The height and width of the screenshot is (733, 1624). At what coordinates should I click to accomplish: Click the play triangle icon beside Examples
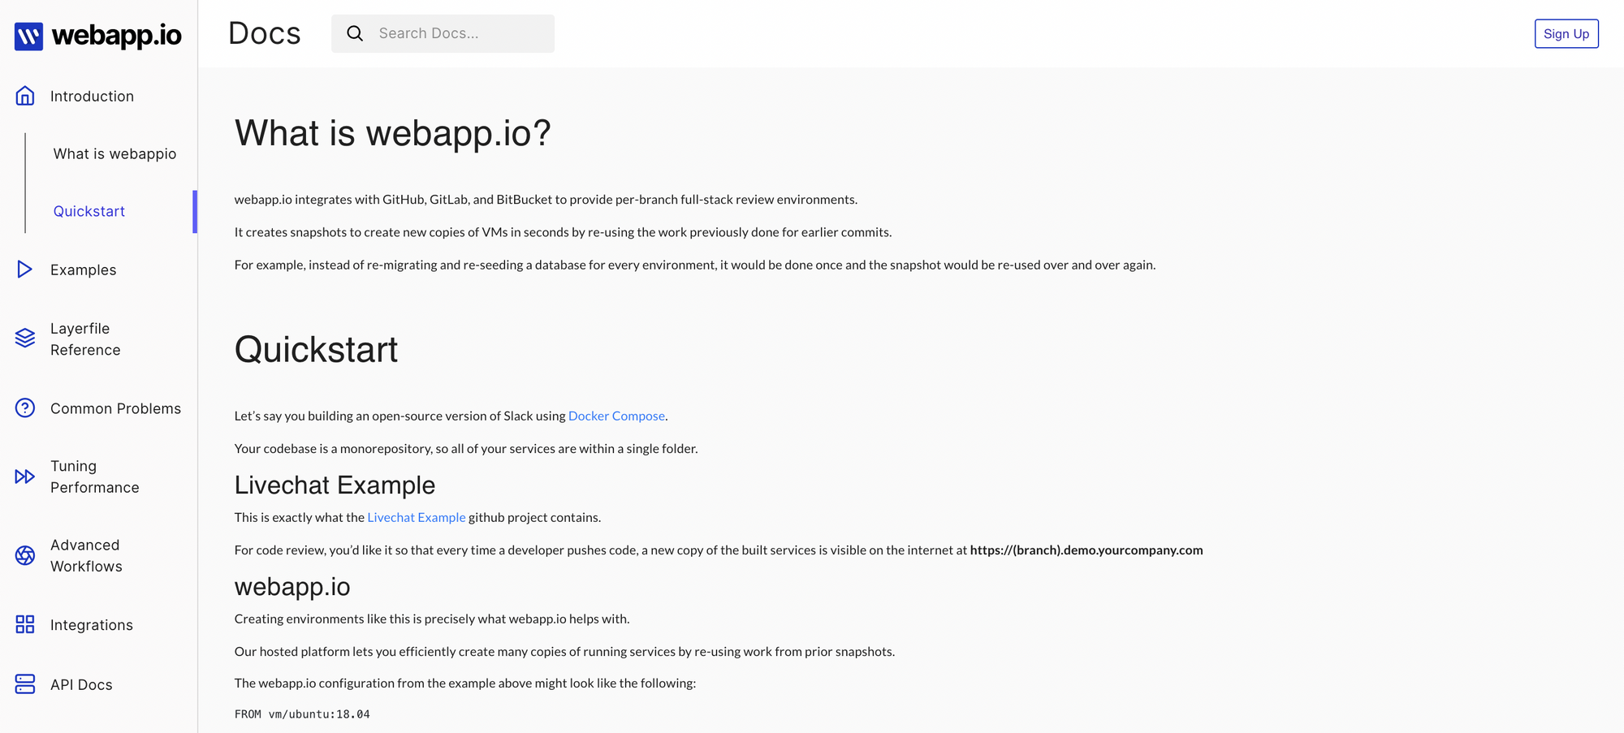25,269
